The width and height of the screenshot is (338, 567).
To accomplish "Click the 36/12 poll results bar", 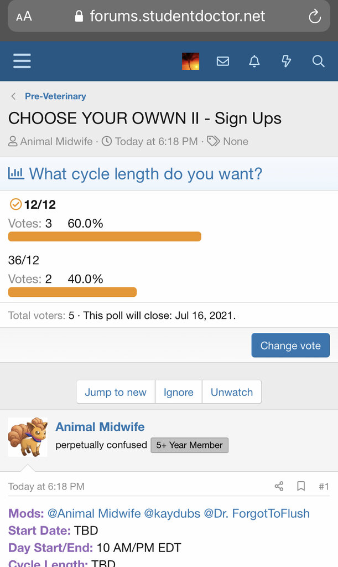I will (x=72, y=292).
